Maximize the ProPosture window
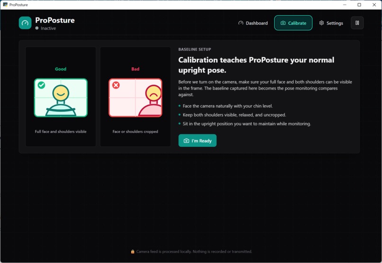 [x=359, y=5]
